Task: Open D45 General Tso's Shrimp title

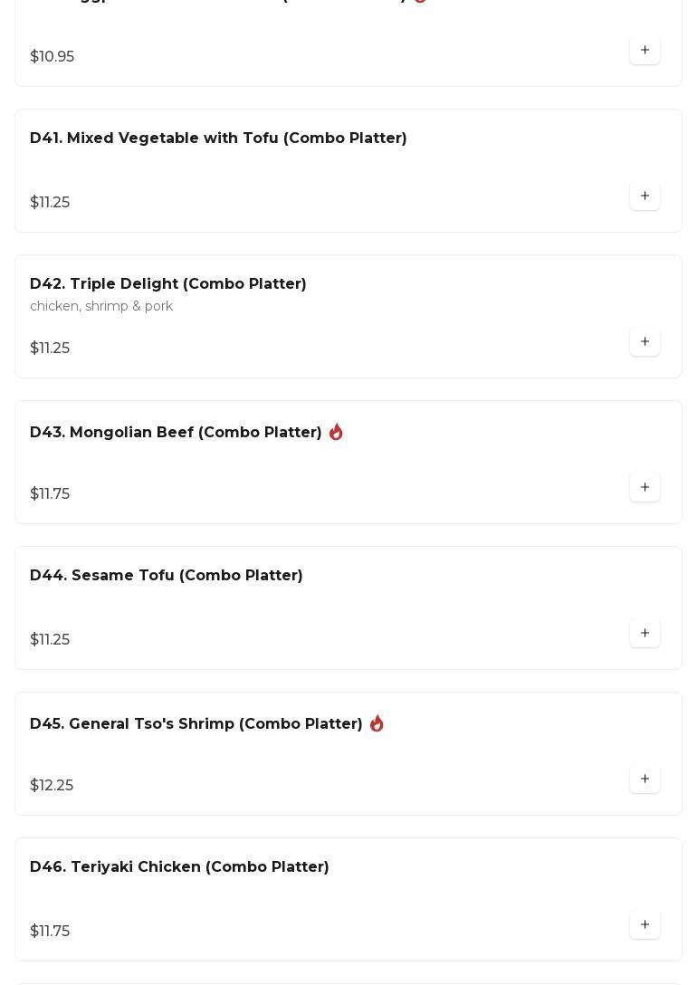Action: (196, 724)
